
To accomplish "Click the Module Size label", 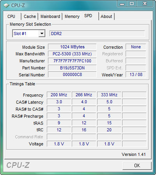I will tap(34, 47).
